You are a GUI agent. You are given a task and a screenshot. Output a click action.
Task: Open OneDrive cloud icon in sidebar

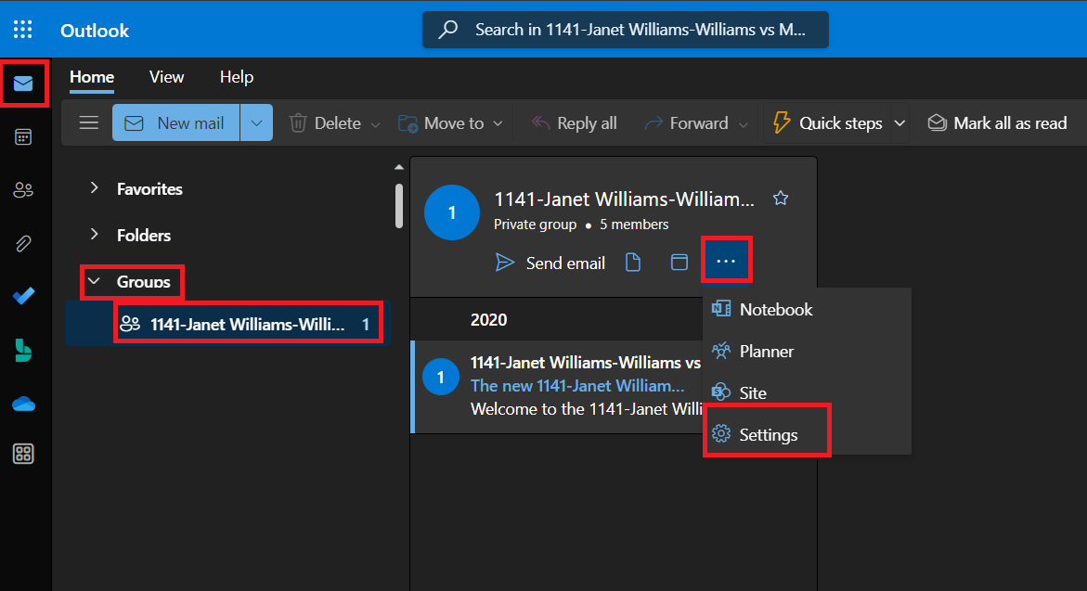tap(23, 404)
